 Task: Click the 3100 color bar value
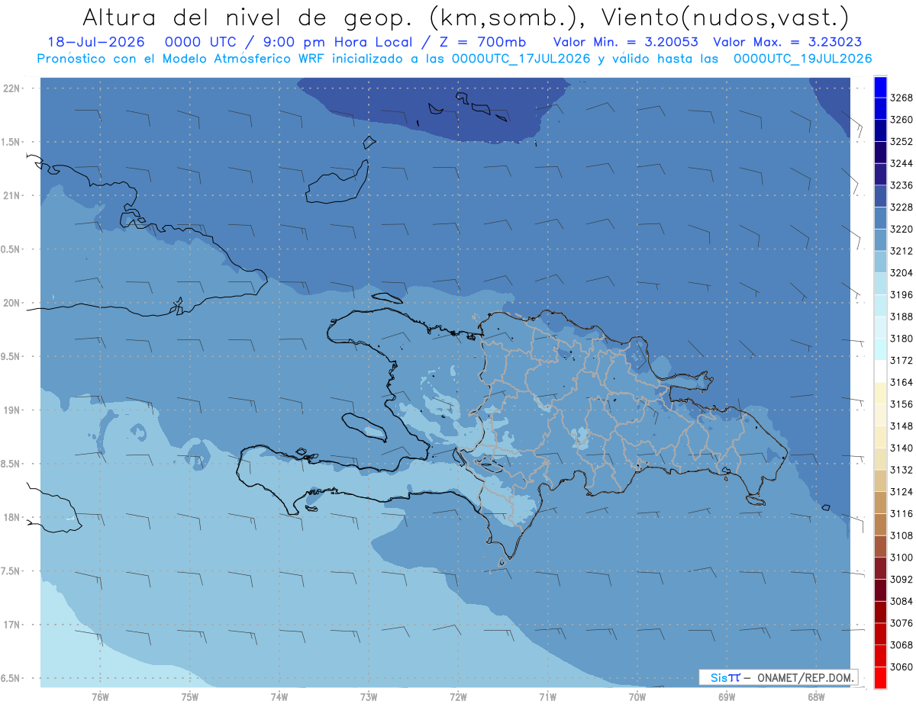(901, 558)
